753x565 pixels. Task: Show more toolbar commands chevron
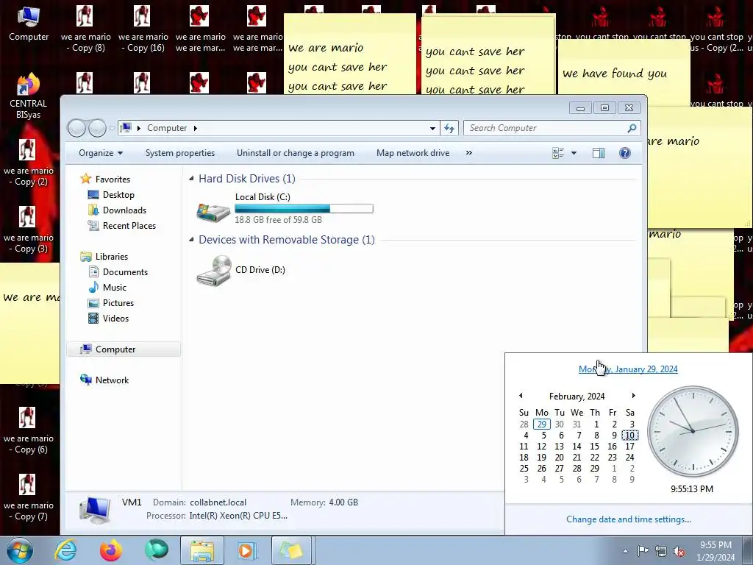point(468,153)
